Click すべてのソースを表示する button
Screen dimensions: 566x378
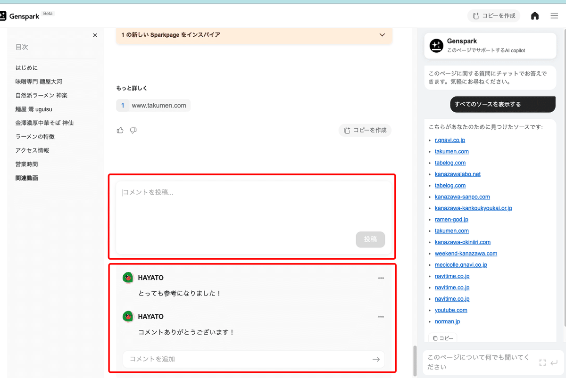pos(503,104)
